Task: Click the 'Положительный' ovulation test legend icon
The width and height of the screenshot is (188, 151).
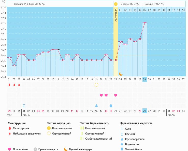Action: pos(49,128)
